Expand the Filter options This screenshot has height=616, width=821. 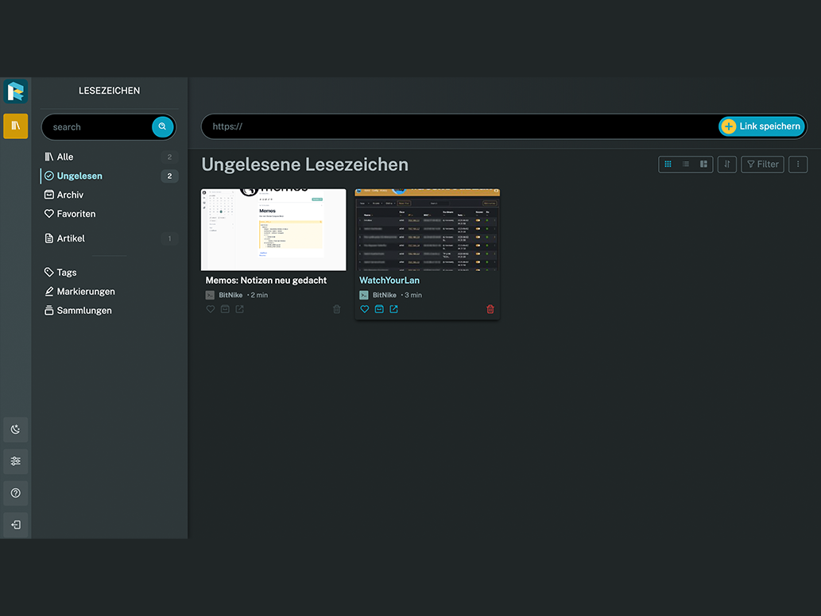pyautogui.click(x=762, y=165)
